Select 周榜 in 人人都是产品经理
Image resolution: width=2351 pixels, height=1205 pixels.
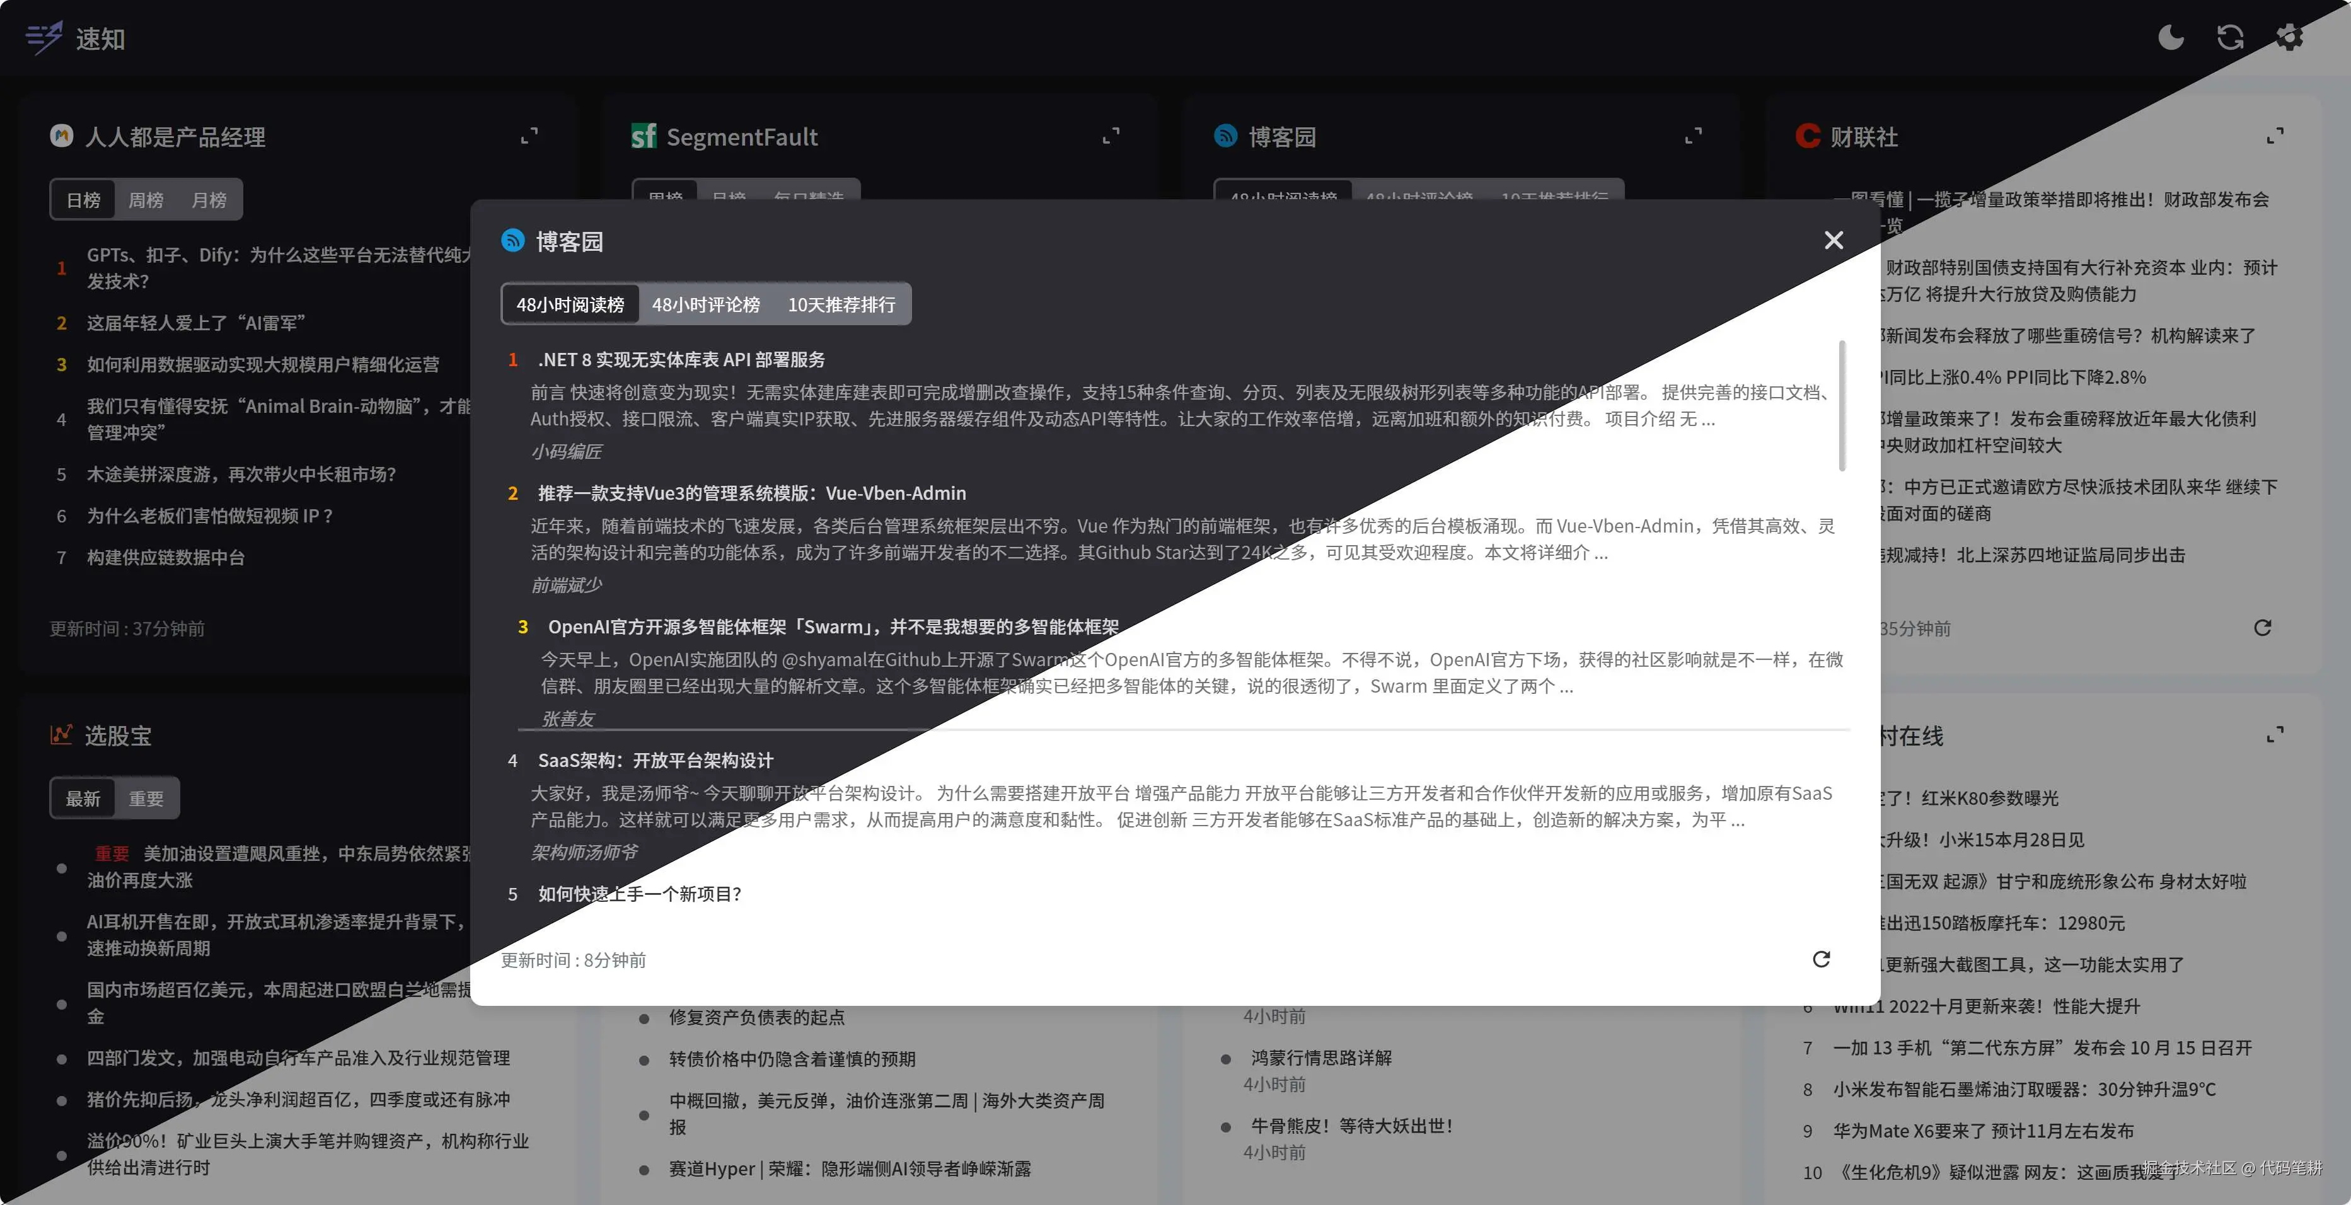145,200
